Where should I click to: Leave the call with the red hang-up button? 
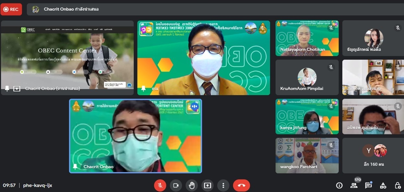click(241, 185)
